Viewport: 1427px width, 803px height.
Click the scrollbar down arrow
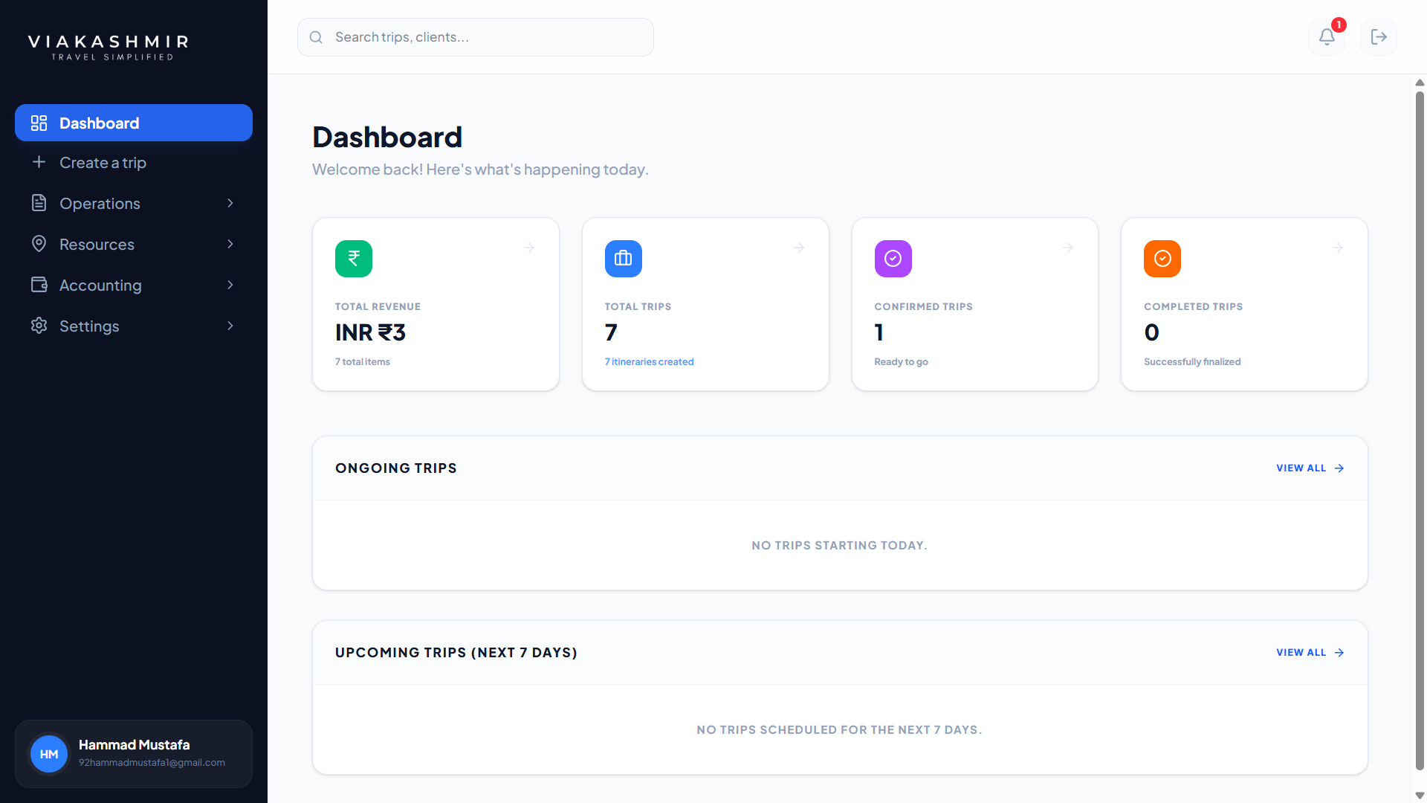[1420, 795]
